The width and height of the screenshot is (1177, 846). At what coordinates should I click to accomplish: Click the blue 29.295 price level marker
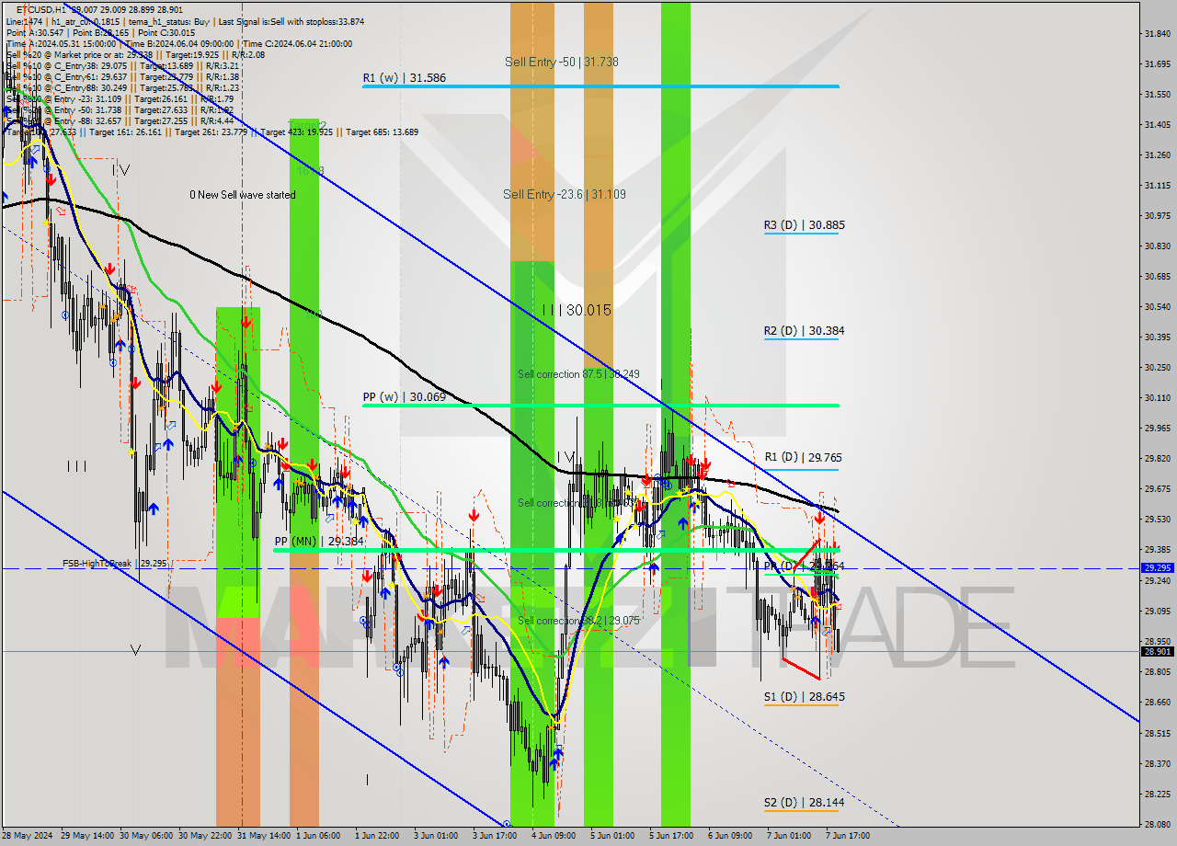[x=1157, y=568]
